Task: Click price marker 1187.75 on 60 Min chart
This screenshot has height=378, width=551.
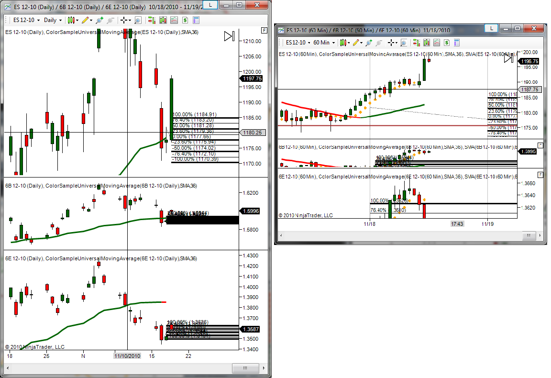Action: (529, 89)
